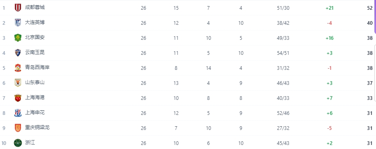The height and width of the screenshot is (149, 376).
Task: Click the 重庆铜梁龙 team name
Action: [x=37, y=127]
